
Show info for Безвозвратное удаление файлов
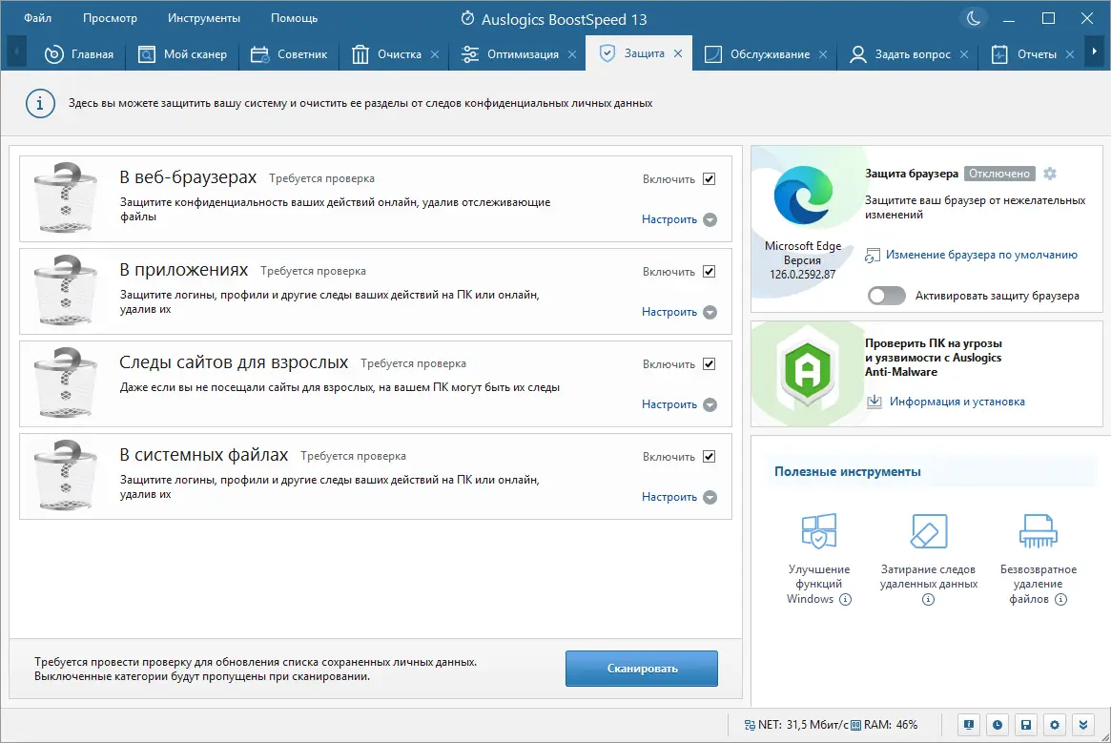1060,599
